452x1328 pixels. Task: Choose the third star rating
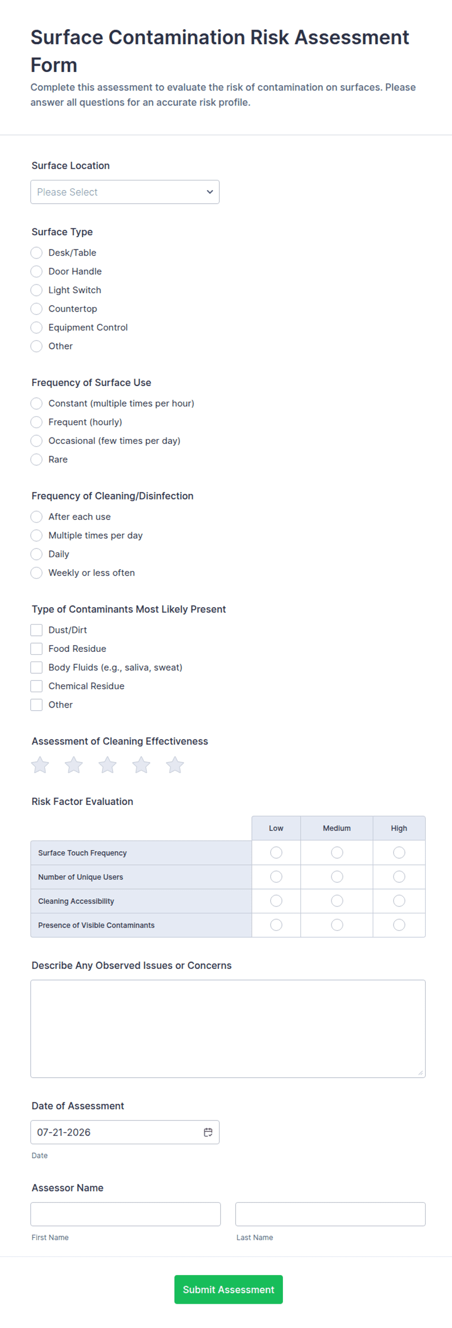pyautogui.click(x=107, y=765)
